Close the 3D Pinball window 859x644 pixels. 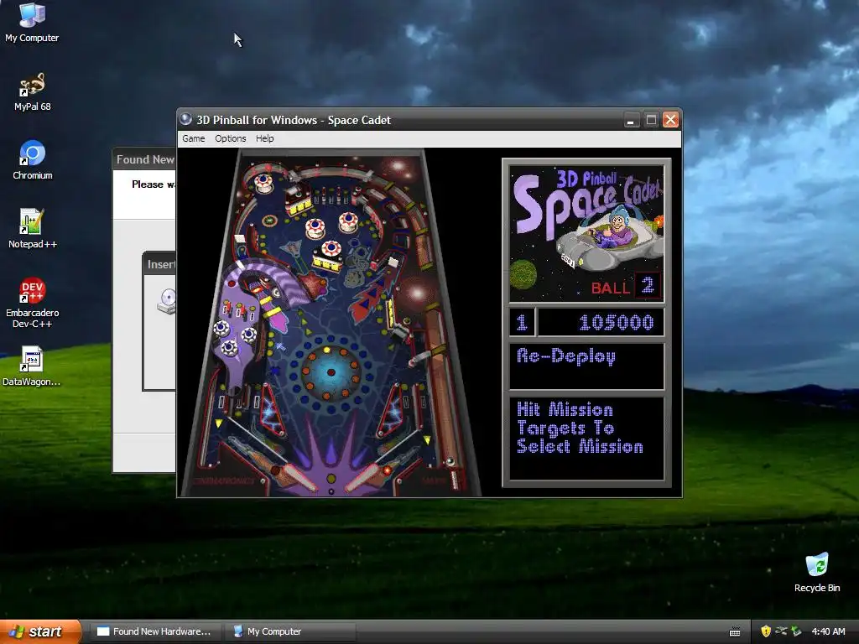670,120
